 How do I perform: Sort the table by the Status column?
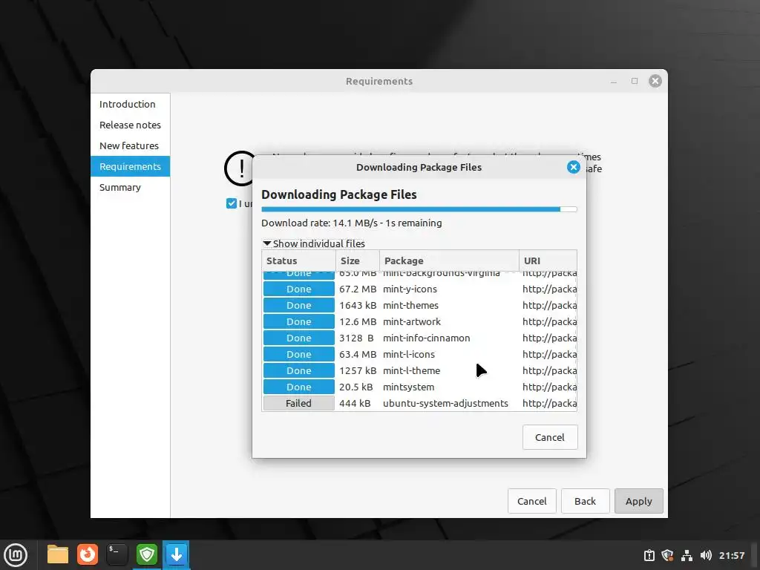[298, 261]
